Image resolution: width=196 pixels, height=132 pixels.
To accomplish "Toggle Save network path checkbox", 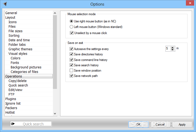I will [71, 76].
